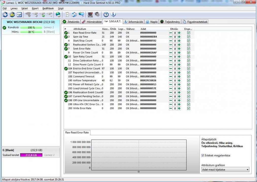Open About via the blue info bubble icon

tap(113, 15)
